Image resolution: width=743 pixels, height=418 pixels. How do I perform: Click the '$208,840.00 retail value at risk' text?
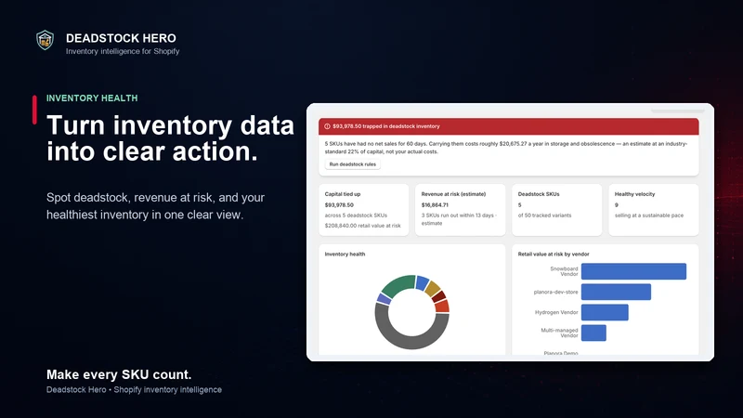(x=362, y=226)
